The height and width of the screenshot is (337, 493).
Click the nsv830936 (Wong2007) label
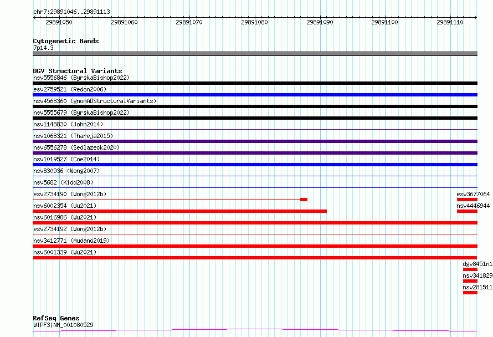(x=66, y=171)
